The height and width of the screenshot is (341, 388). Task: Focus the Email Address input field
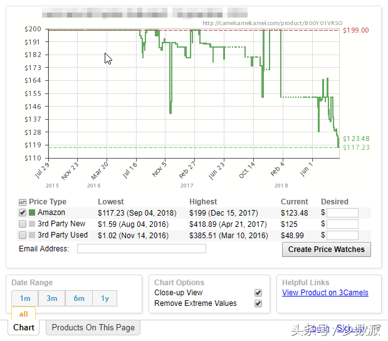tap(142, 249)
